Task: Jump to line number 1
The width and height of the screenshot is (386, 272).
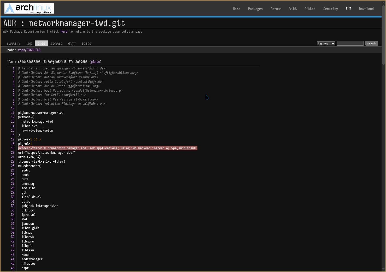Action: (14, 68)
